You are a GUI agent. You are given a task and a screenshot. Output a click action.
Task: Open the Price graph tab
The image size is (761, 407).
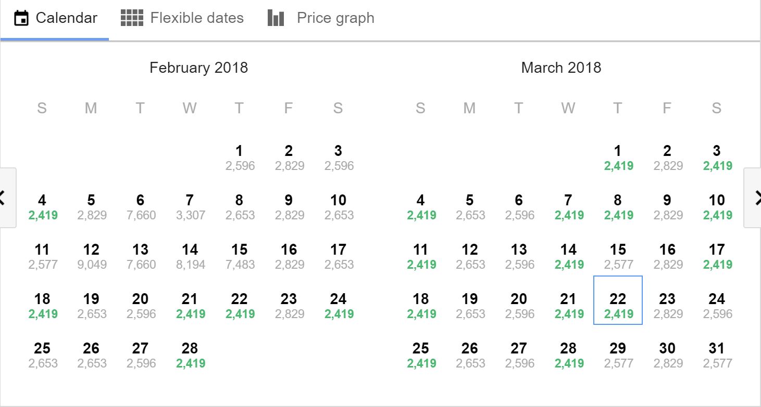coord(321,18)
